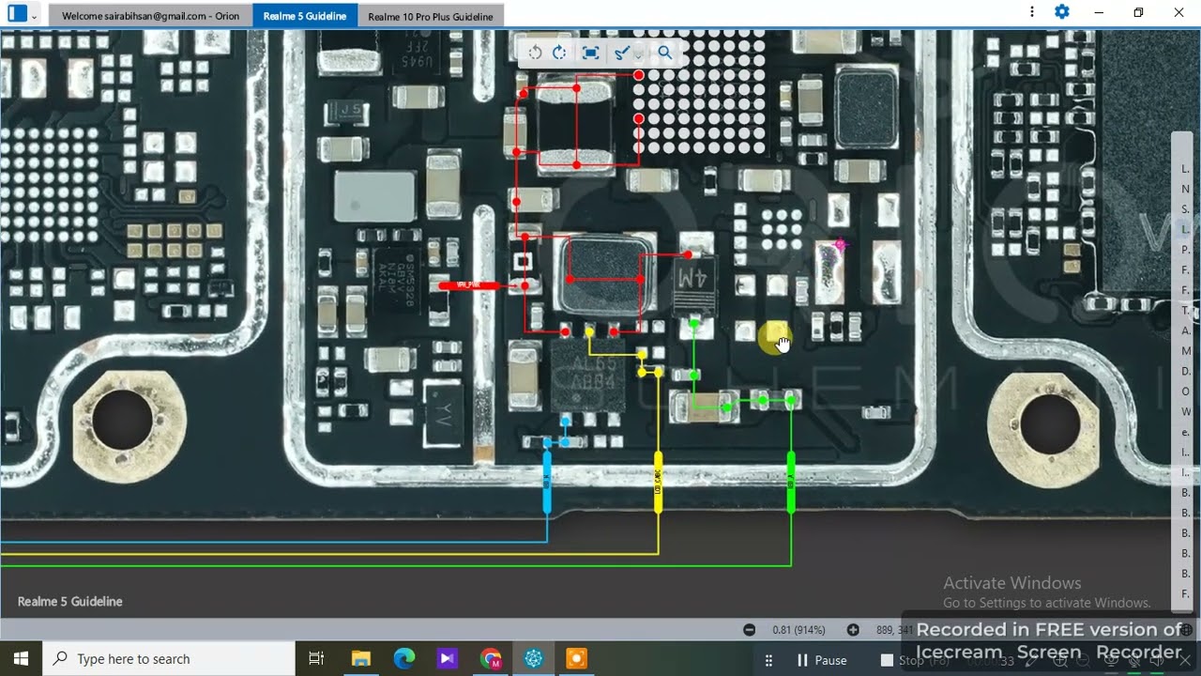Click the Realme 5 Guideline caption text
The image size is (1201, 676).
(x=70, y=601)
